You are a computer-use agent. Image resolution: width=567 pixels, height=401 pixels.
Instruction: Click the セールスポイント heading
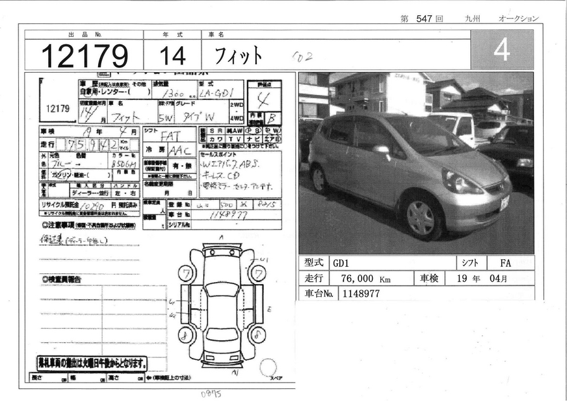219,154
